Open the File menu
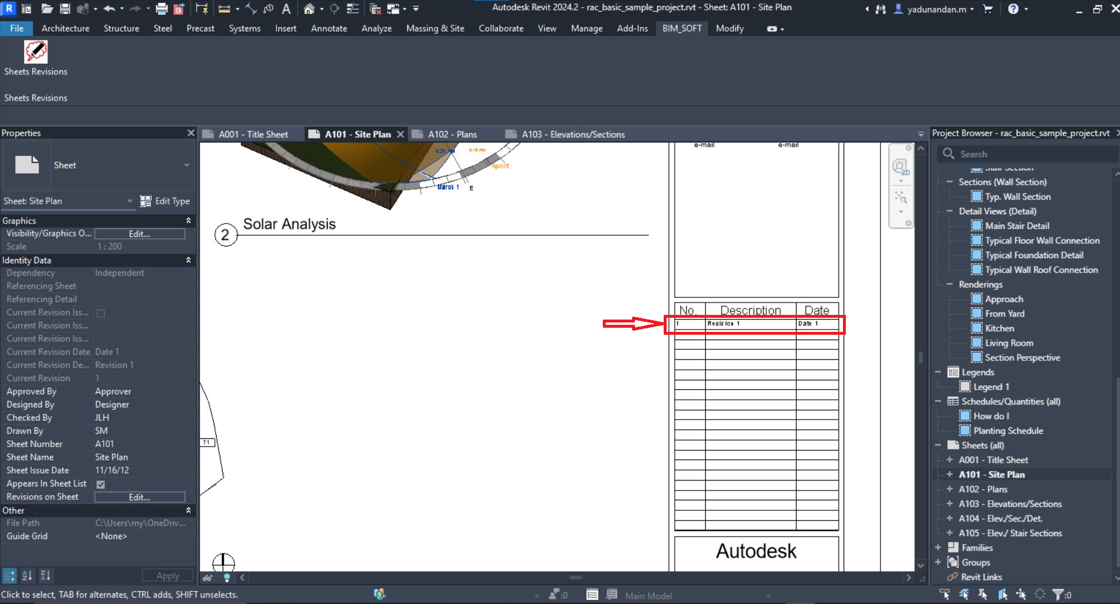The image size is (1120, 604). pos(17,28)
